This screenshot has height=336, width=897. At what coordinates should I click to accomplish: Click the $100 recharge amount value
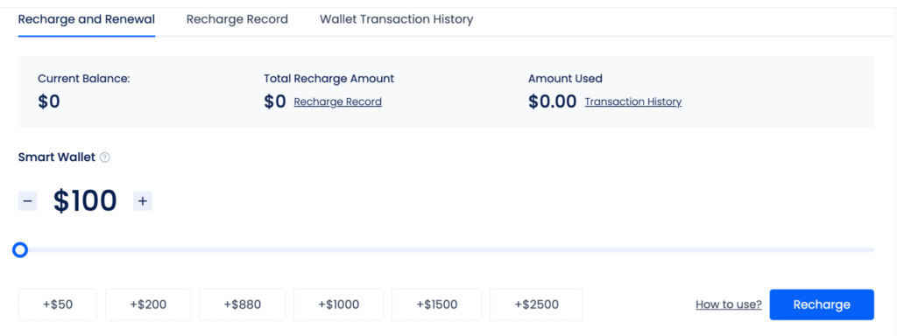click(x=85, y=201)
